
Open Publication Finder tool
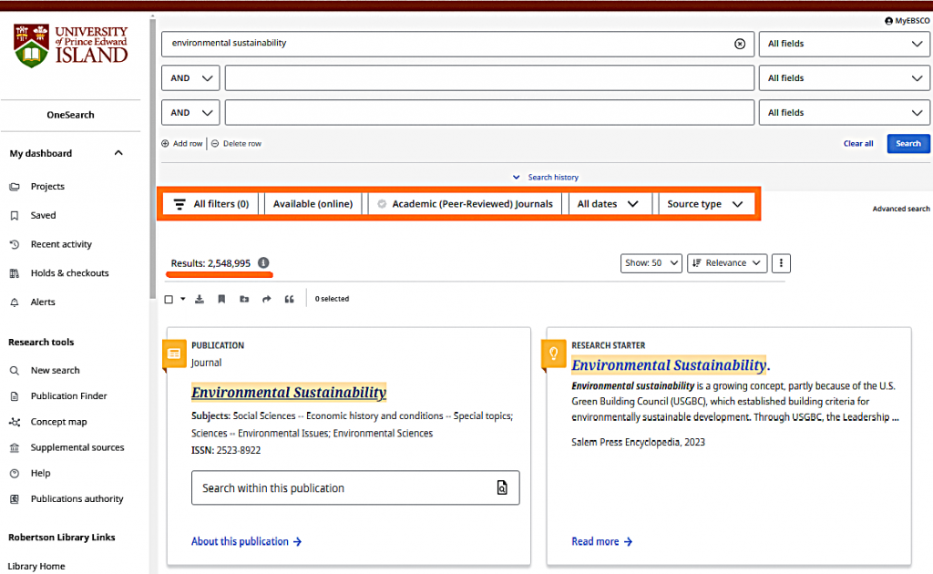tap(69, 396)
